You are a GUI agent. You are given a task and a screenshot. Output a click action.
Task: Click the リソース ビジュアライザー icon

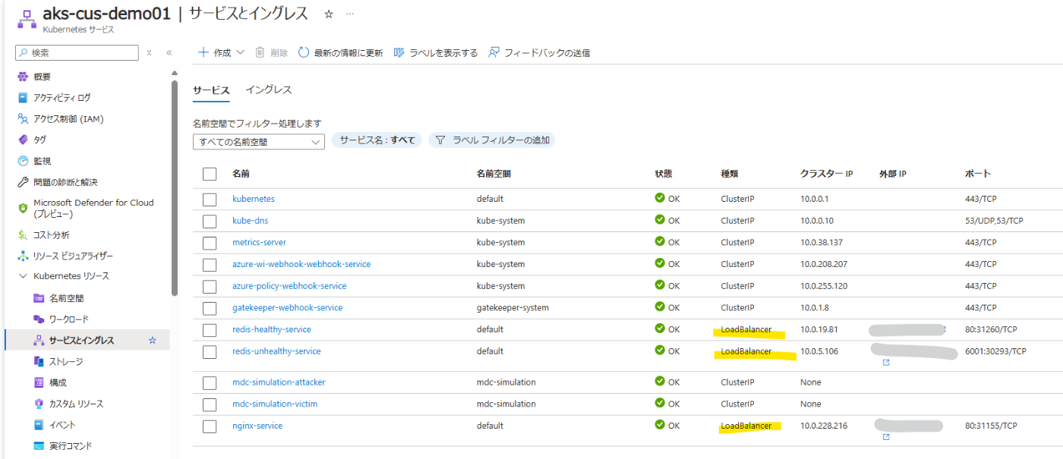coord(23,256)
